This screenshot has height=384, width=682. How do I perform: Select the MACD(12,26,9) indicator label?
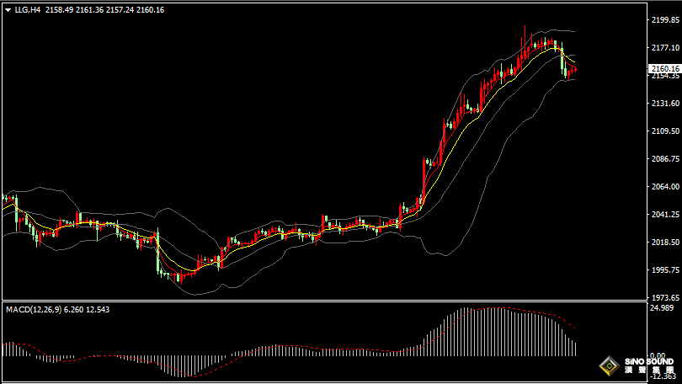[x=33, y=310]
